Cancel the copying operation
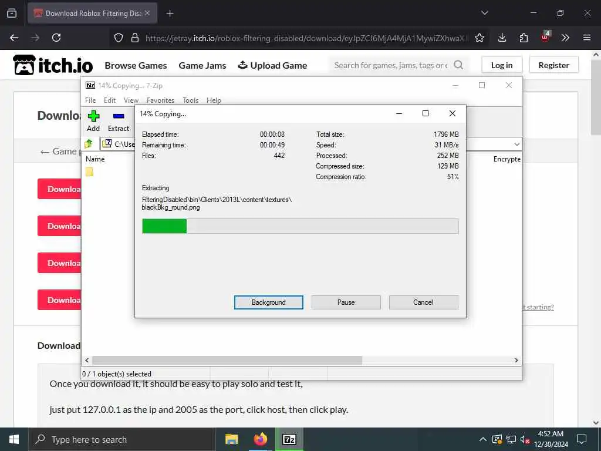The image size is (601, 451). 423,302
